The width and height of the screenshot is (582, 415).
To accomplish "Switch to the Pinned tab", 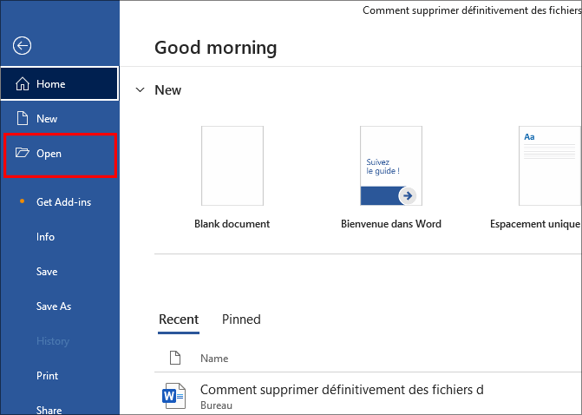I will click(241, 319).
